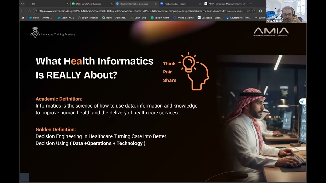Screen dimensions: 326x183
Task: Click the Amro AbdelAzim webcam thumbnail
Action: (287, 11)
